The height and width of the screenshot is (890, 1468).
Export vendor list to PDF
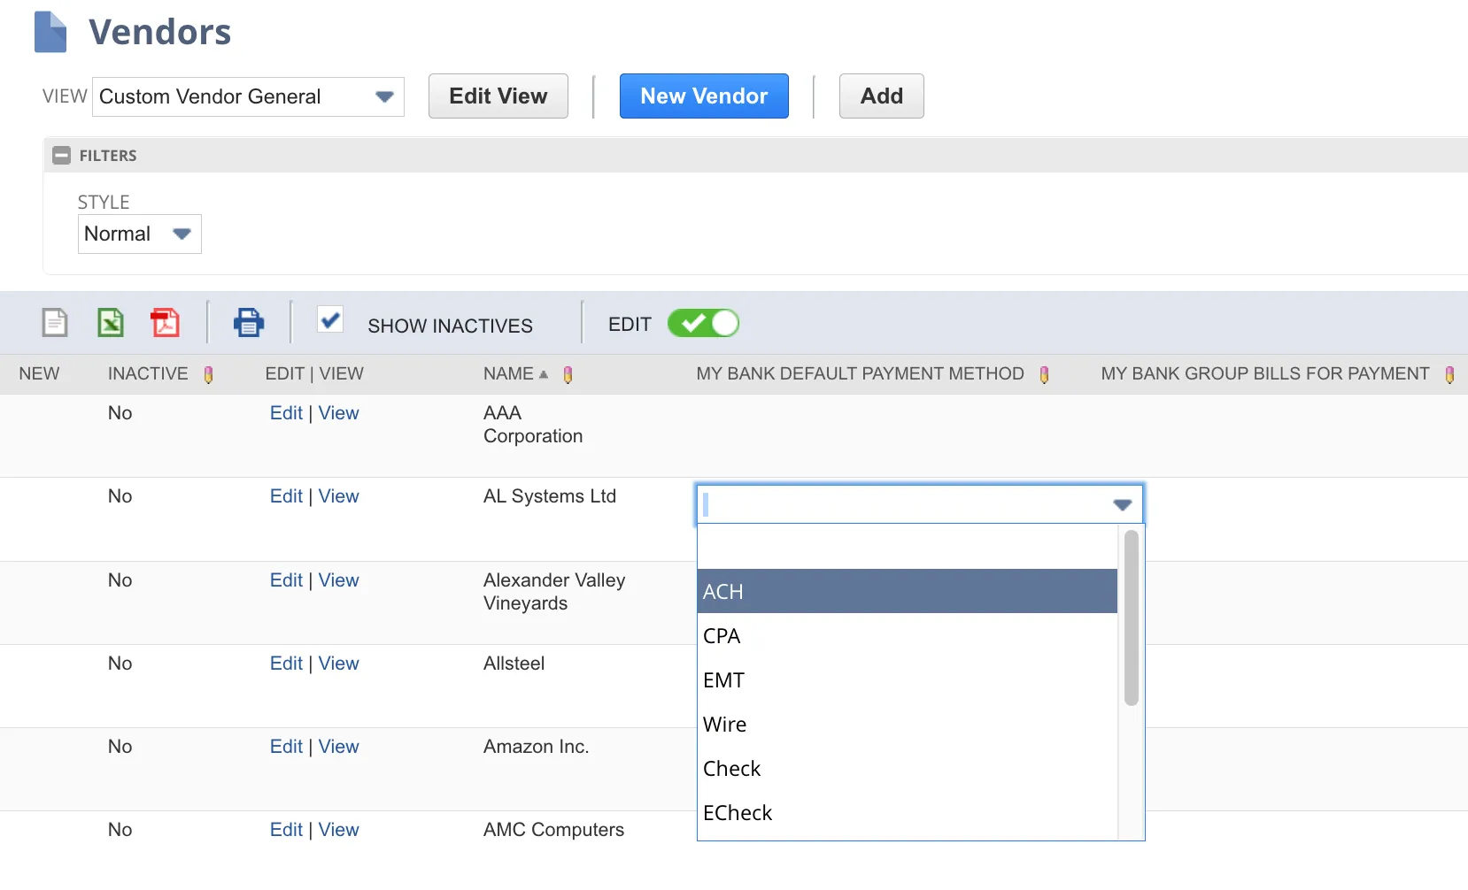coord(165,323)
